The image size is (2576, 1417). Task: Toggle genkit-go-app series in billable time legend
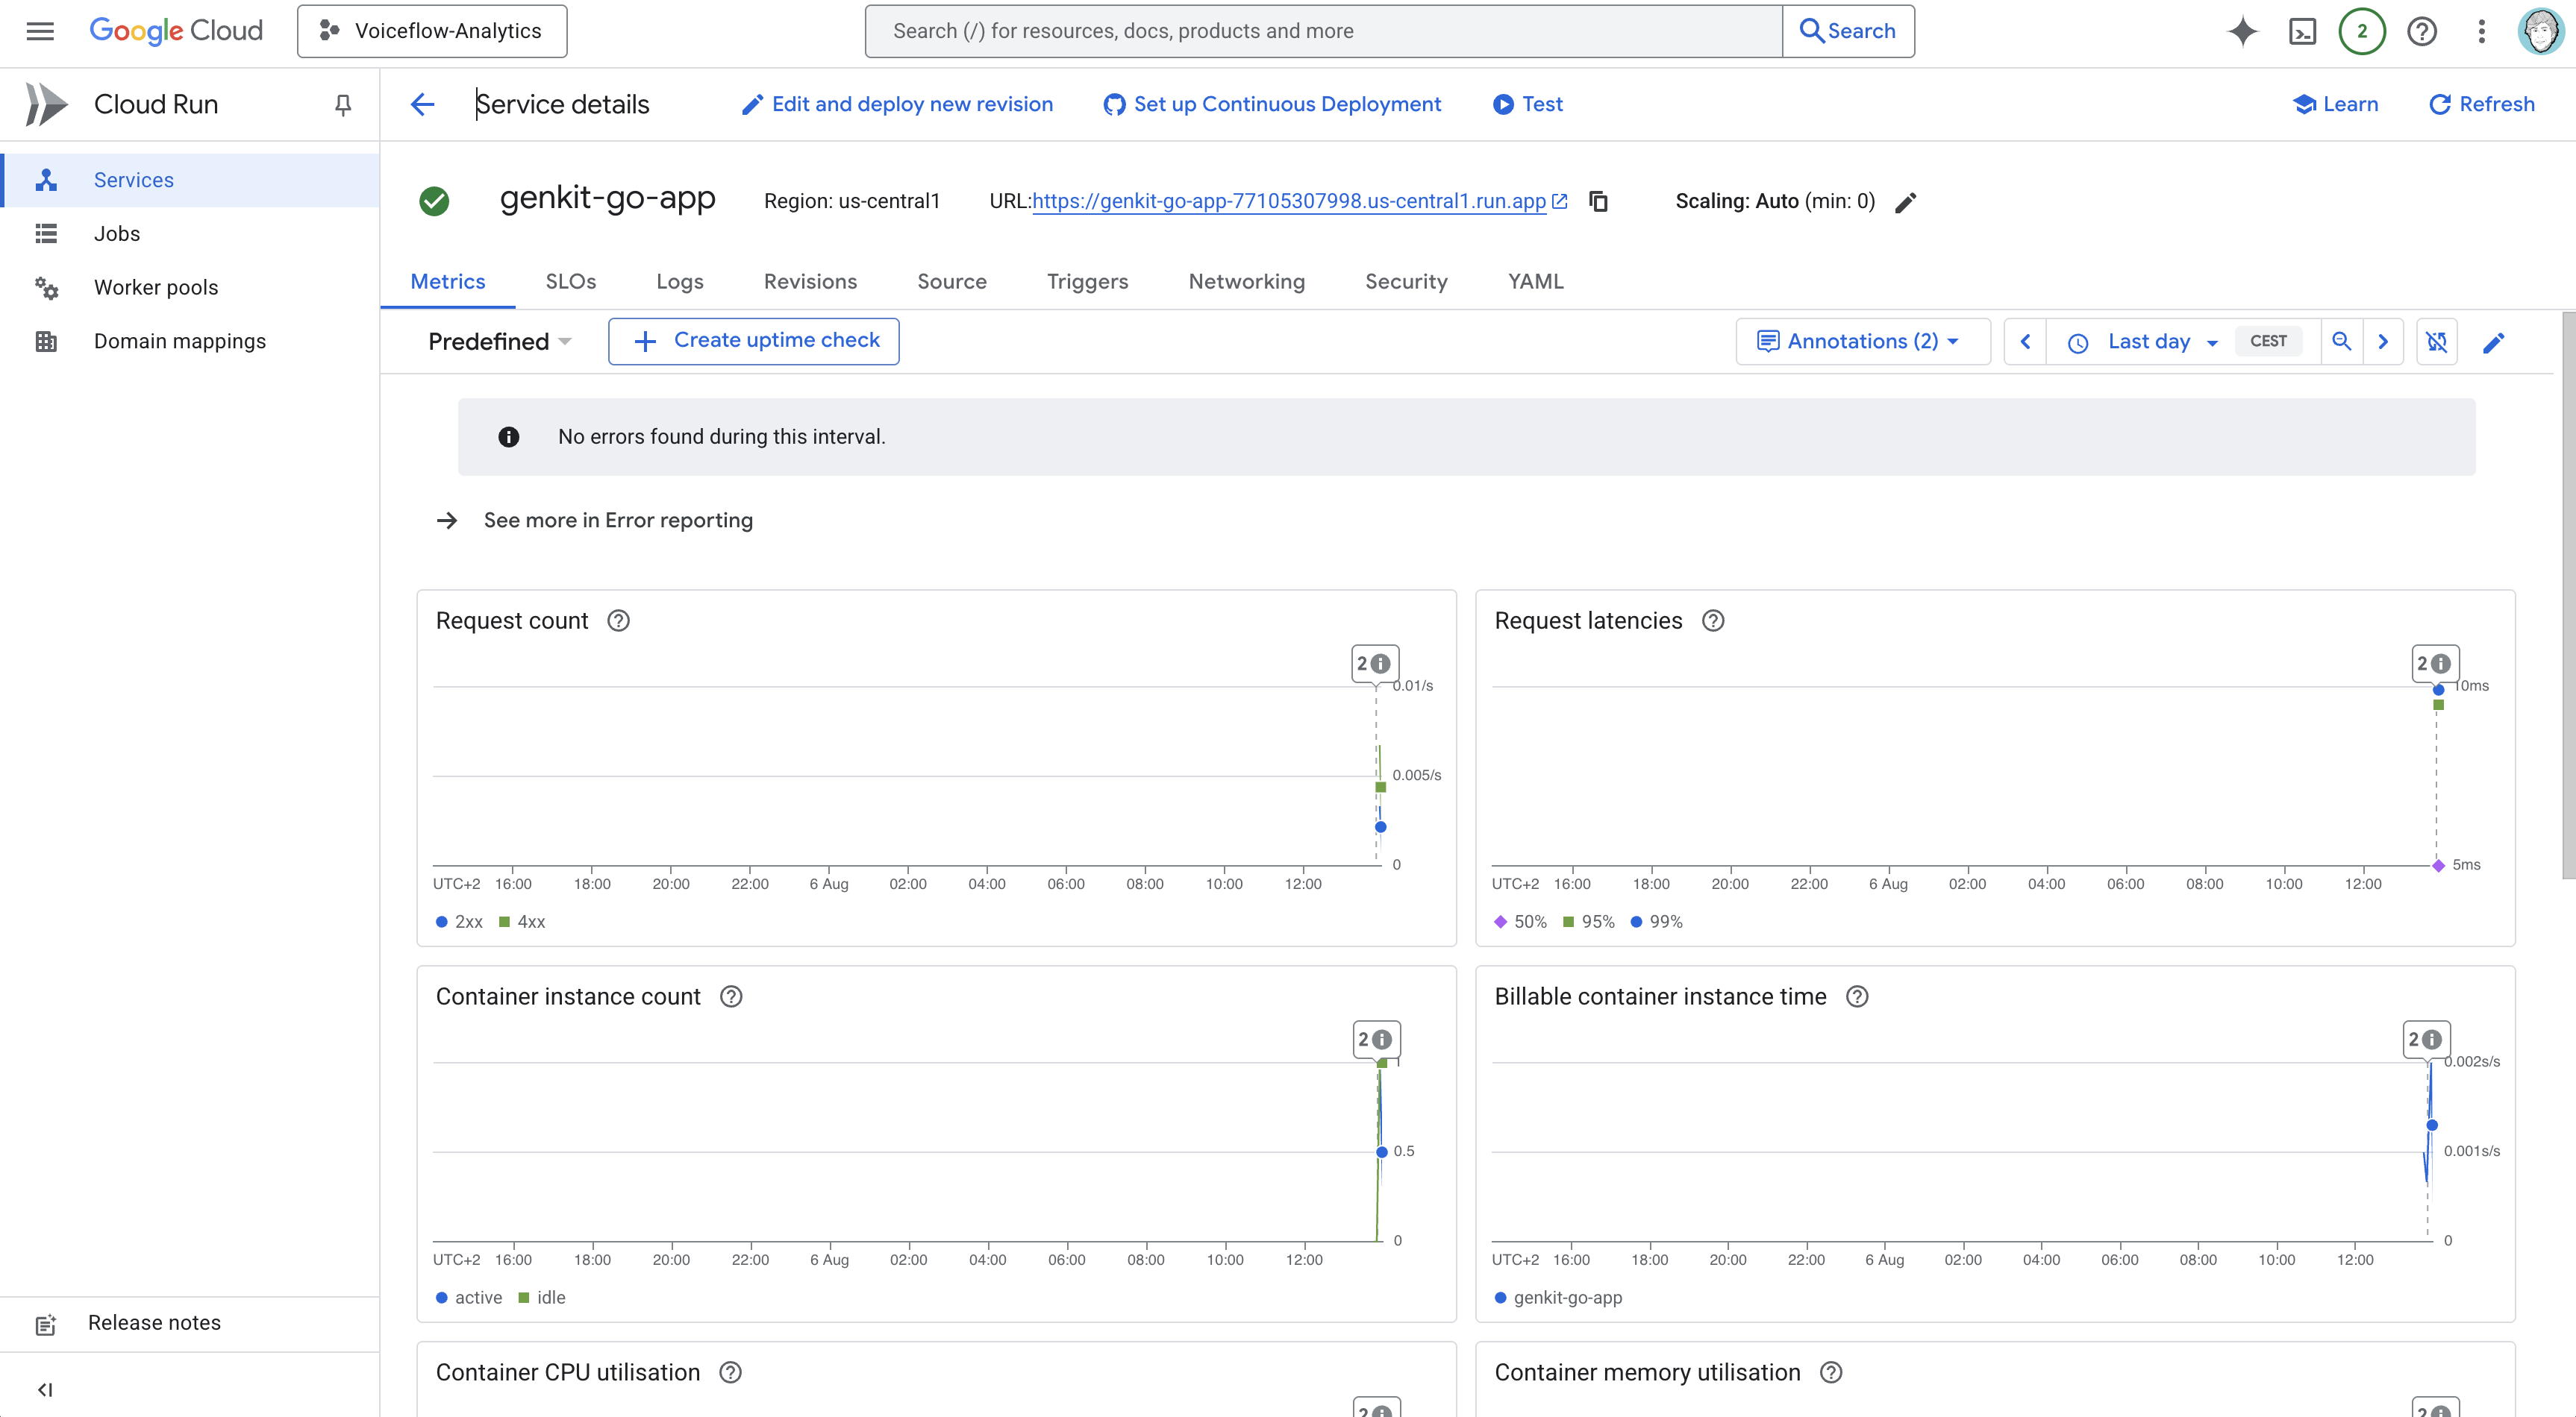click(x=1558, y=1297)
